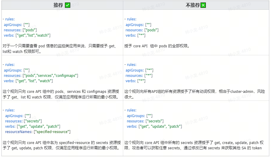Click the apiGroups: ["*"] line

[x=139, y=70]
